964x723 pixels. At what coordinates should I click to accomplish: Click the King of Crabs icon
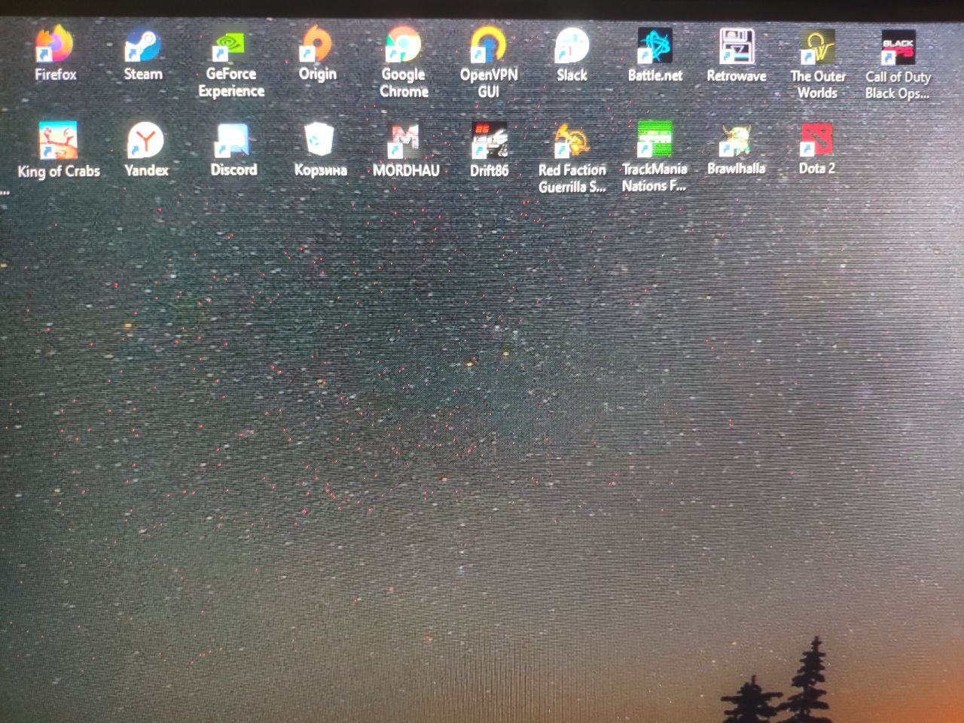(58, 141)
